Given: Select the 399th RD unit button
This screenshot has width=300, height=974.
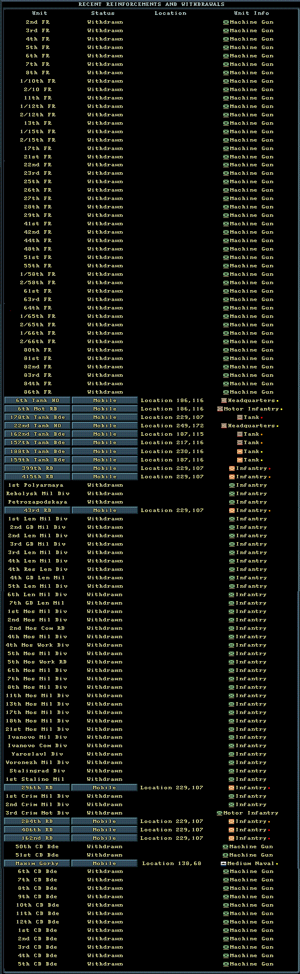Looking at the screenshot, I should (38, 468).
